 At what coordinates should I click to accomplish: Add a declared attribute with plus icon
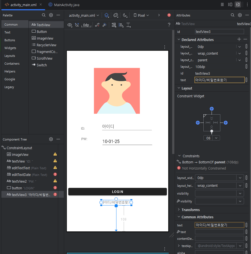(239, 39)
